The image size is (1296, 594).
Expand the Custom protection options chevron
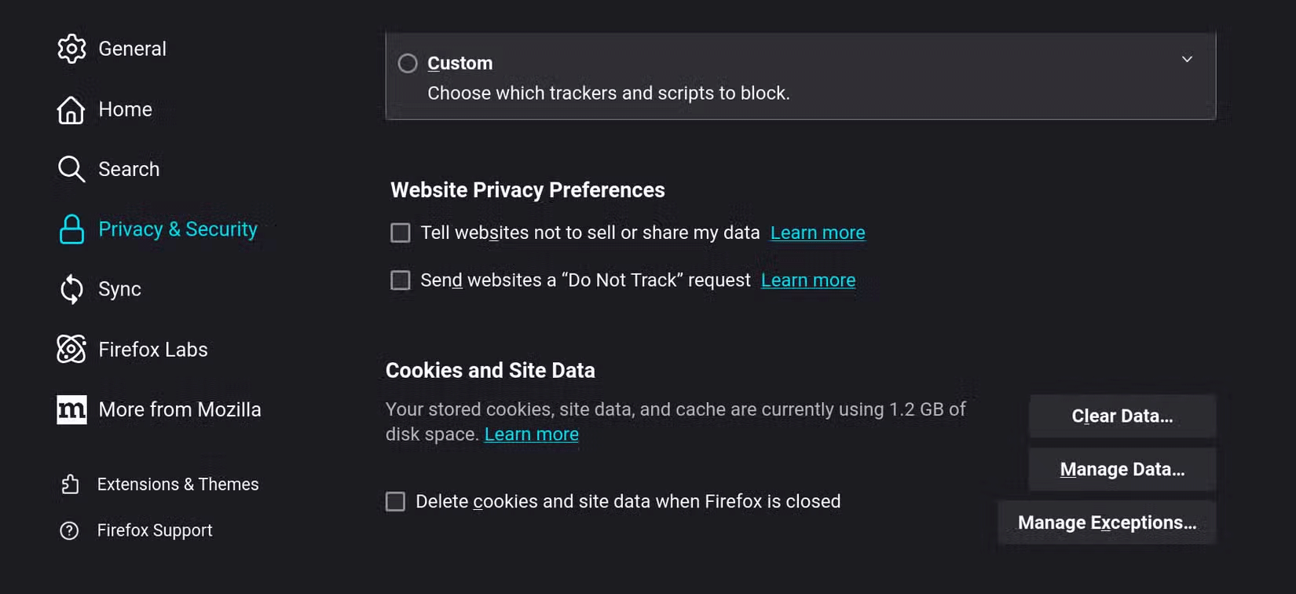1187,59
